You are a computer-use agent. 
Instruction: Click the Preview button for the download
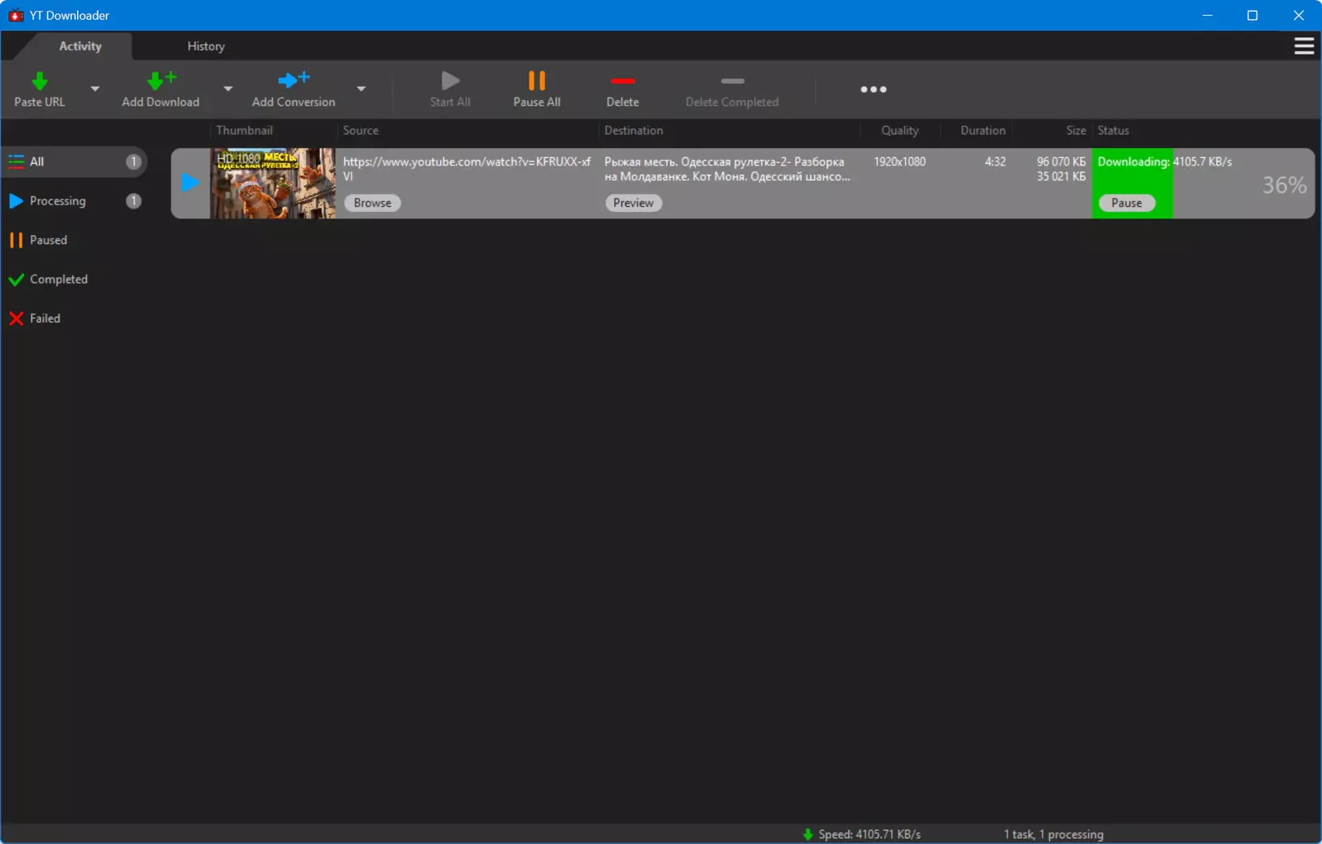(x=634, y=203)
